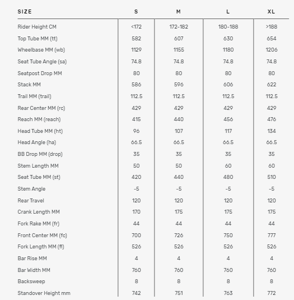Click the small size reach value 415

[136, 119]
